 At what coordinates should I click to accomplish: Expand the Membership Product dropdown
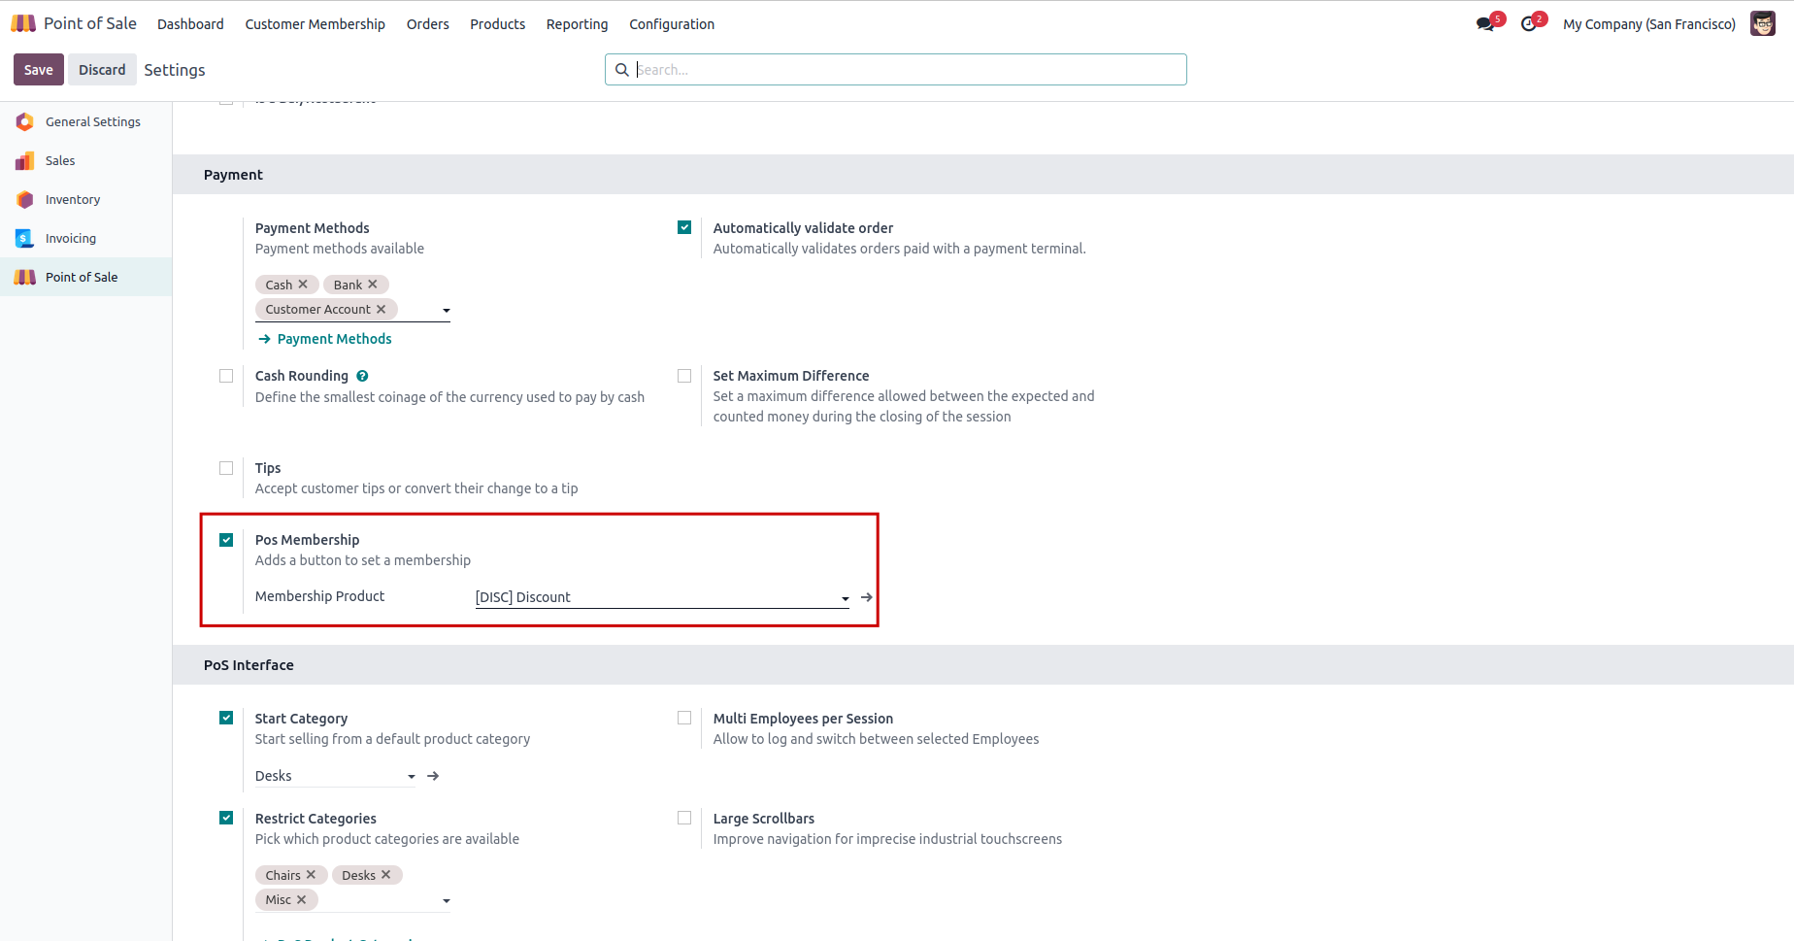click(845, 598)
